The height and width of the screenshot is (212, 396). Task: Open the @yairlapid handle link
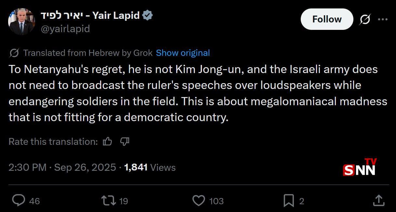(x=65, y=29)
